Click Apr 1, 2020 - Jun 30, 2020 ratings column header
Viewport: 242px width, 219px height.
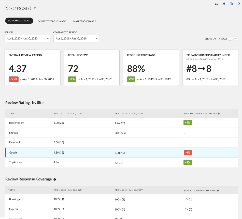click(x=67, y=114)
